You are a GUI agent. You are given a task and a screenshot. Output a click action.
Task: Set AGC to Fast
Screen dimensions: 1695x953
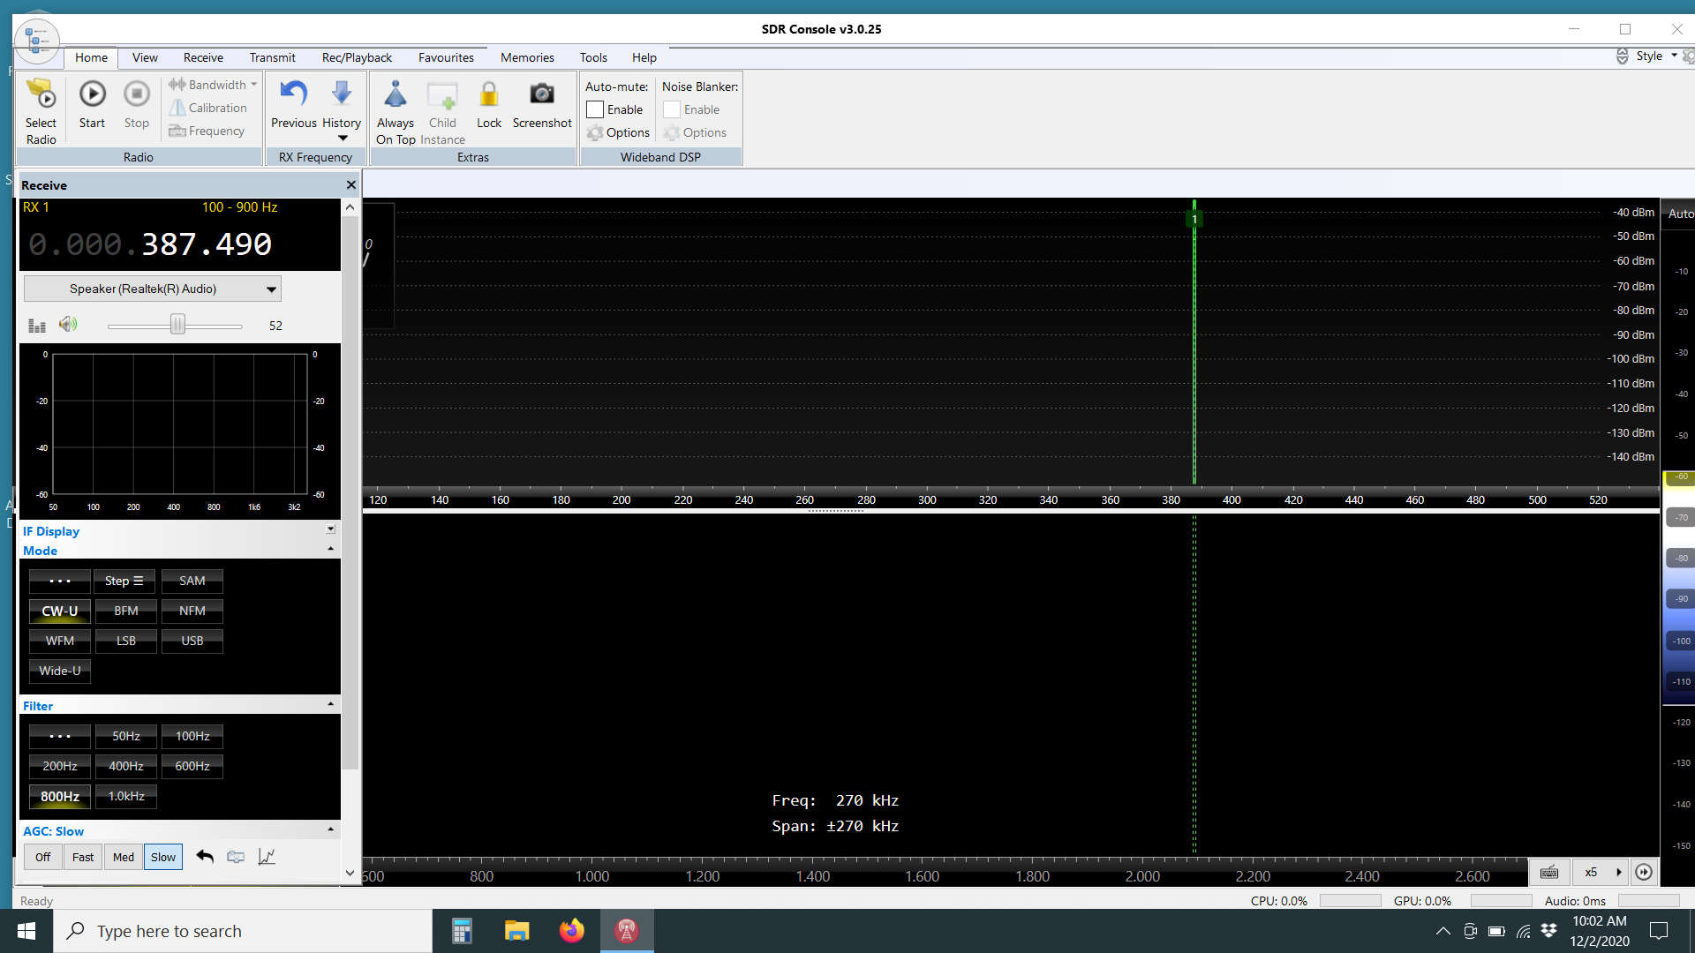coord(83,857)
